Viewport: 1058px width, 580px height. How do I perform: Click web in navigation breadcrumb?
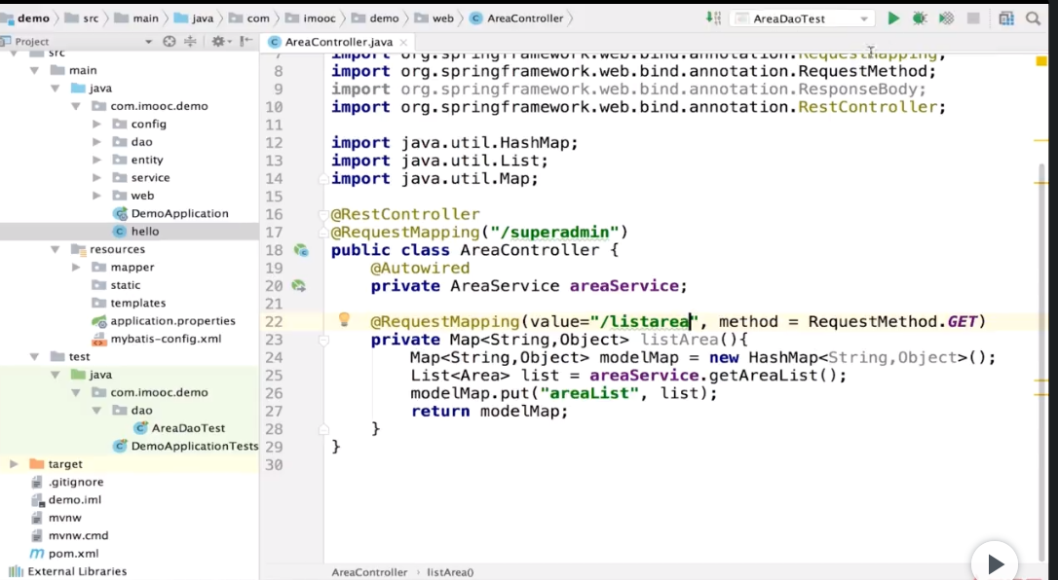point(442,18)
